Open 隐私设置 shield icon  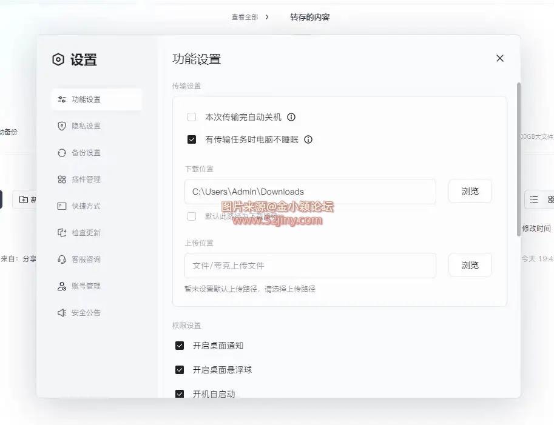[x=61, y=126]
